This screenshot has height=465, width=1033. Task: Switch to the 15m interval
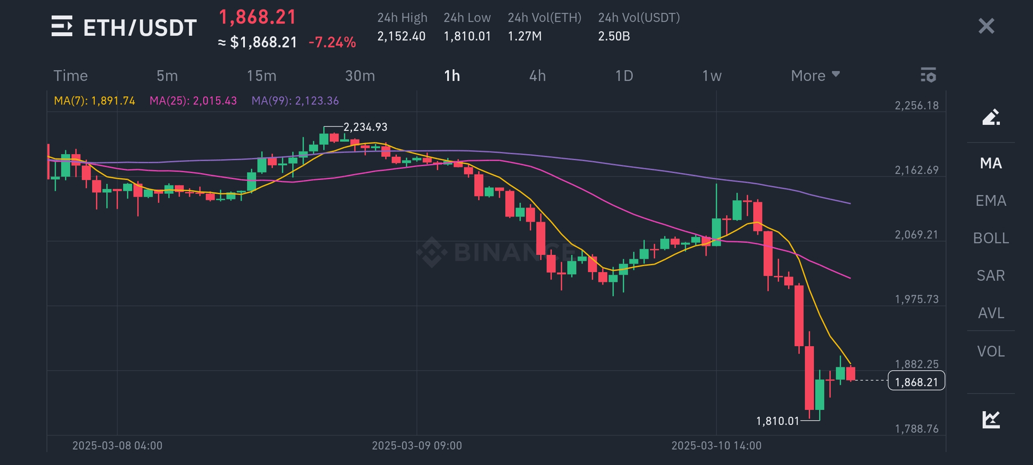[x=261, y=76]
